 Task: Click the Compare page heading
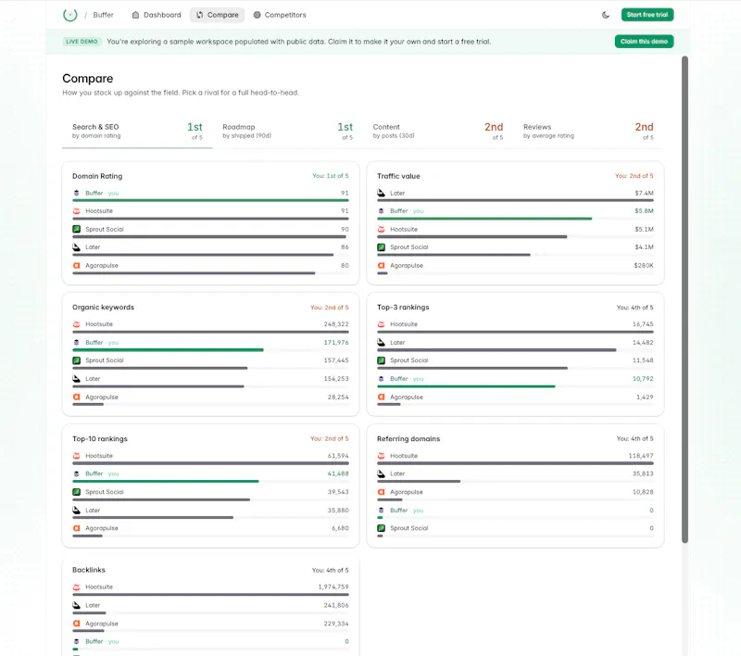pyautogui.click(x=87, y=79)
